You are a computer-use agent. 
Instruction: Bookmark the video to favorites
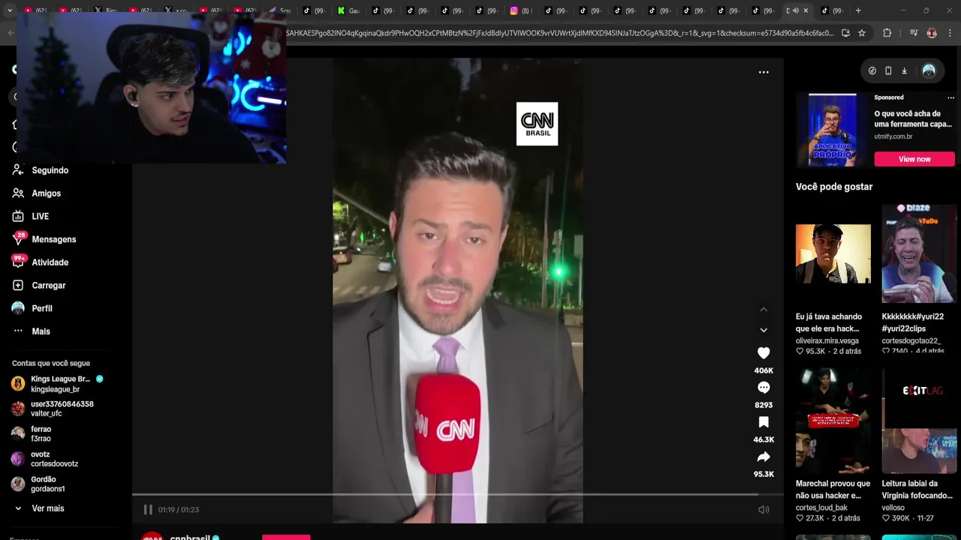click(x=764, y=422)
